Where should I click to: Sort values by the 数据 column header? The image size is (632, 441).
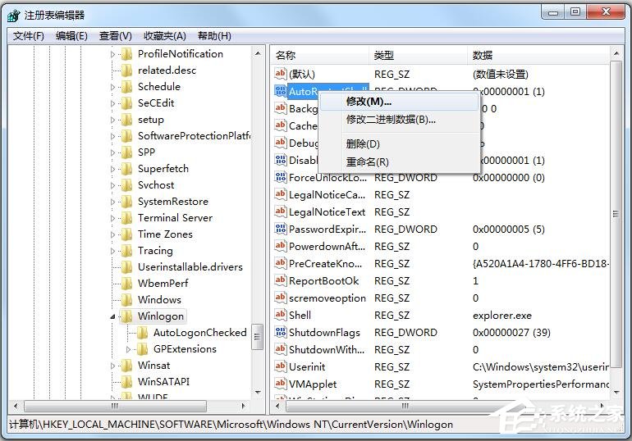coord(538,55)
